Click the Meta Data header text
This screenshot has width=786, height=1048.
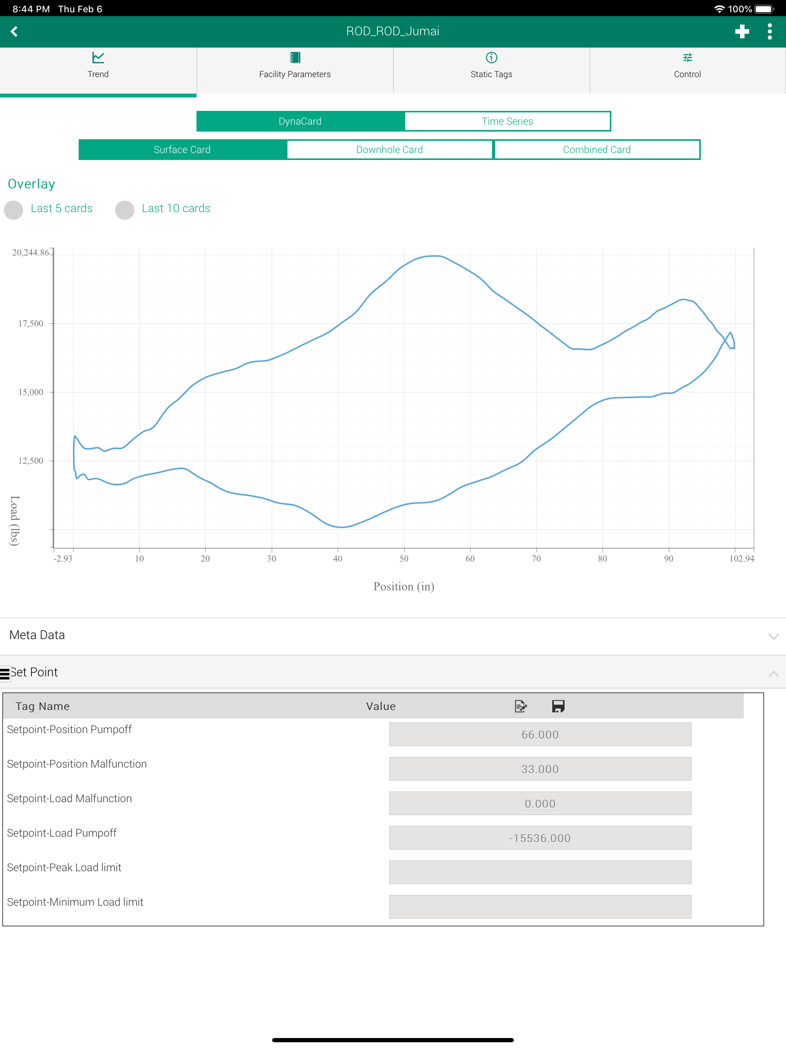[x=37, y=635]
